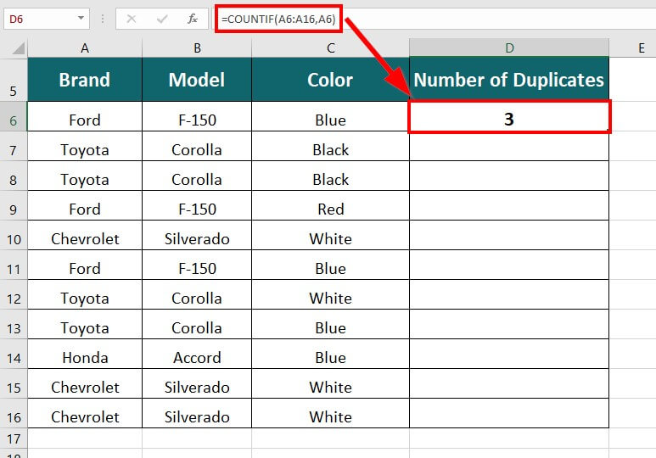Select the cell containing Honda
656x458 pixels.
point(85,358)
